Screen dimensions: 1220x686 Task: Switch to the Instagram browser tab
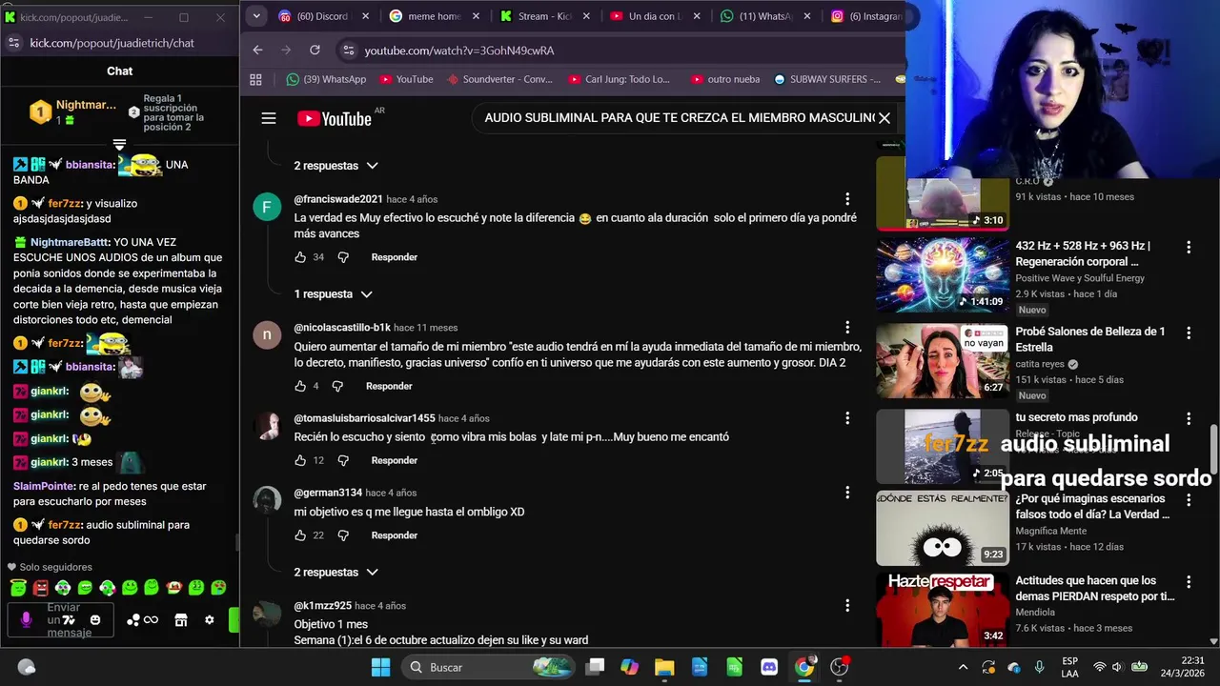click(865, 16)
